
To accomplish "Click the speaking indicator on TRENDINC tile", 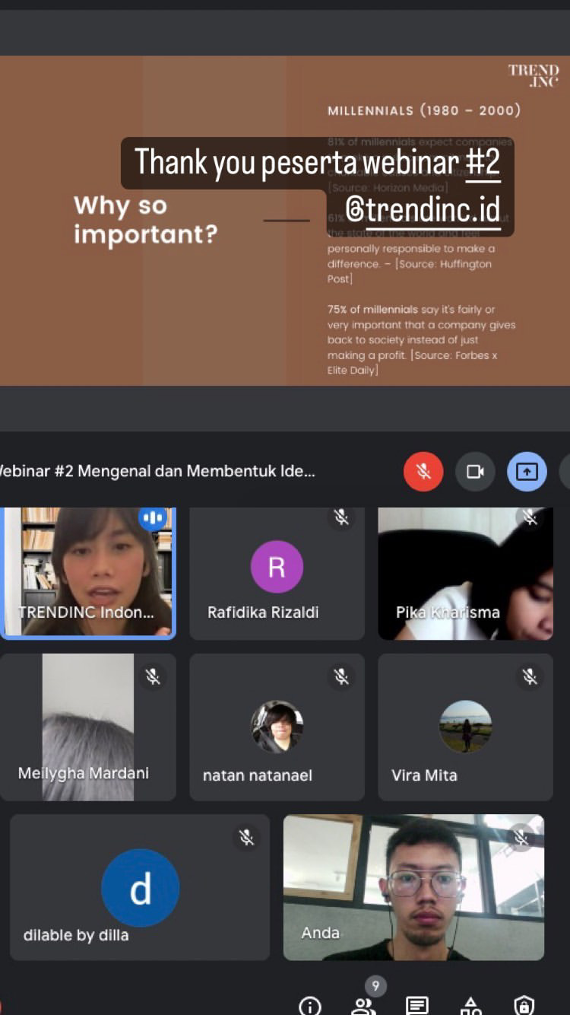I will [x=153, y=518].
